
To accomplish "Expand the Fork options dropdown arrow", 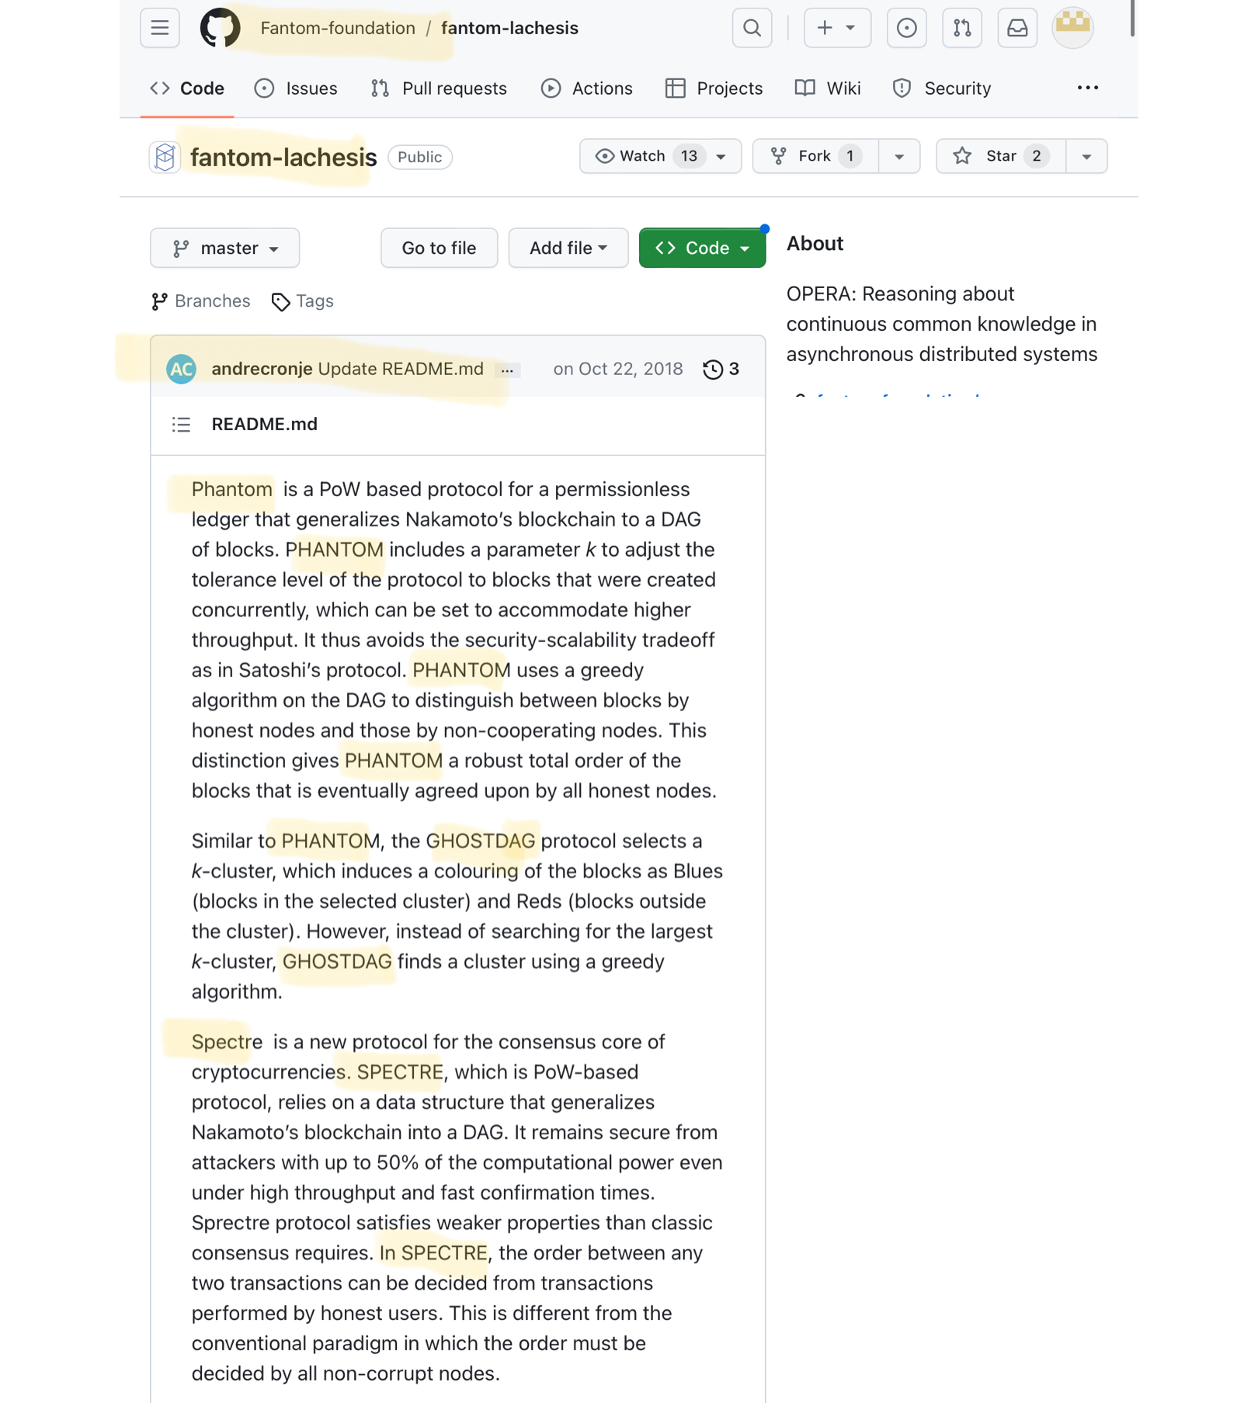I will click(899, 156).
